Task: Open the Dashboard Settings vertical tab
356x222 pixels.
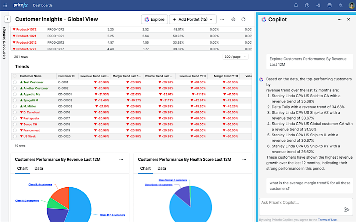Action: pos(4,43)
